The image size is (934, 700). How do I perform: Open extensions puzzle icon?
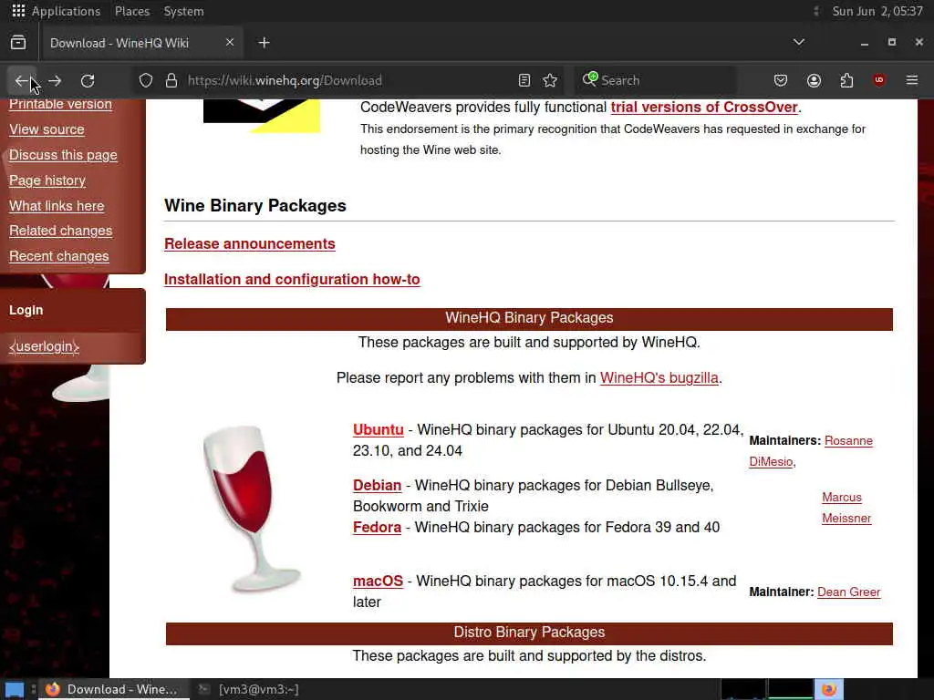click(x=846, y=80)
